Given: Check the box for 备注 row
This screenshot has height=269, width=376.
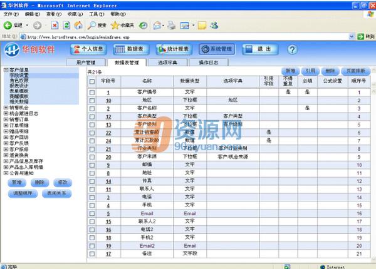Looking at the screenshot, I should 92,254.
